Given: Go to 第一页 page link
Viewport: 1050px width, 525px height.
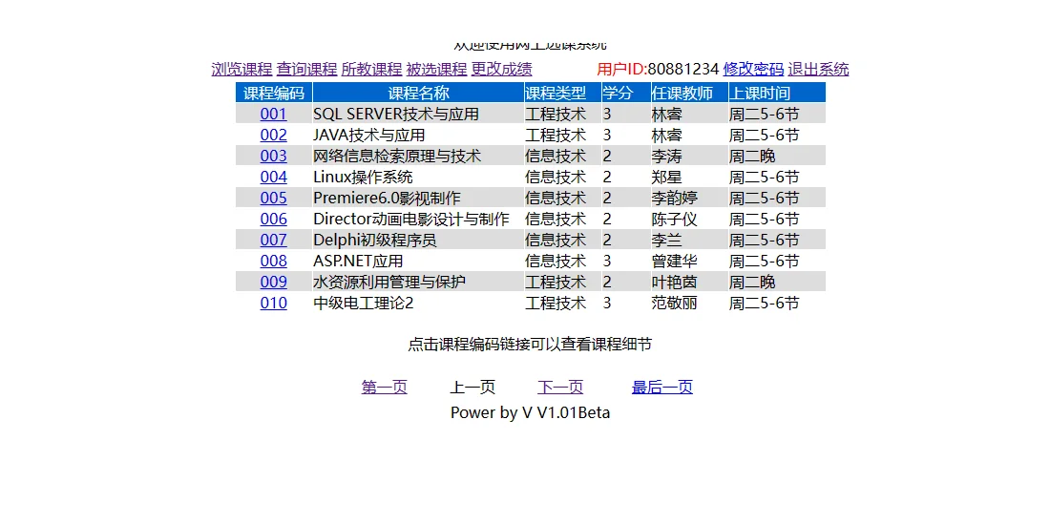Looking at the screenshot, I should [x=385, y=387].
